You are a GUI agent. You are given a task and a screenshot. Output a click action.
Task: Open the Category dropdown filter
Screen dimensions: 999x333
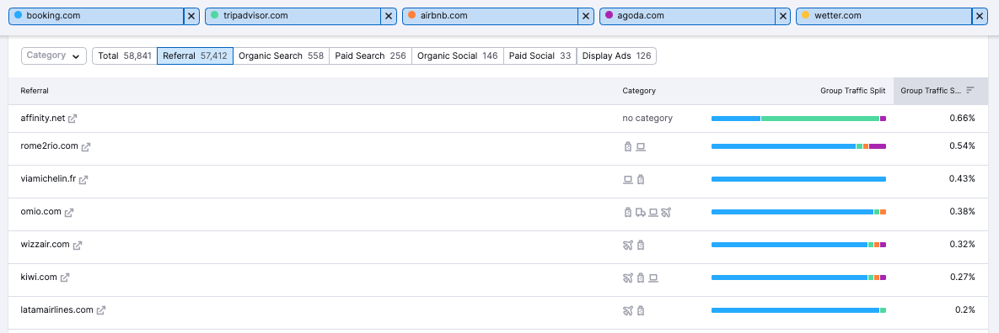pos(54,56)
